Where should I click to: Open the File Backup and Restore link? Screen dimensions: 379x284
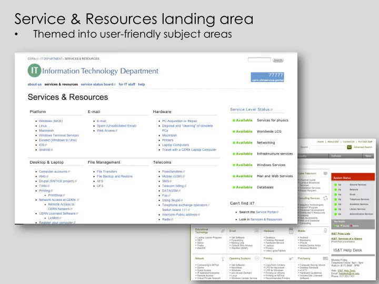pyautogui.click(x=115, y=176)
